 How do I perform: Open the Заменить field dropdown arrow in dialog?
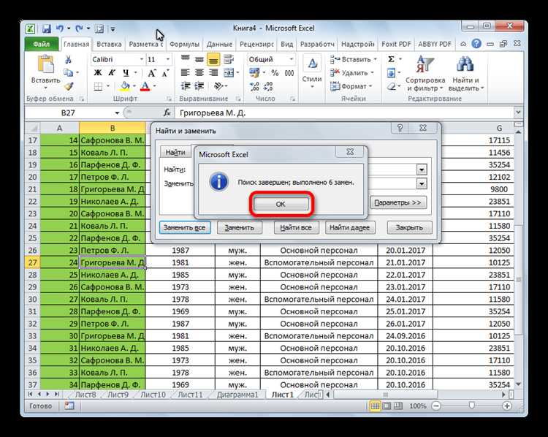(x=422, y=183)
